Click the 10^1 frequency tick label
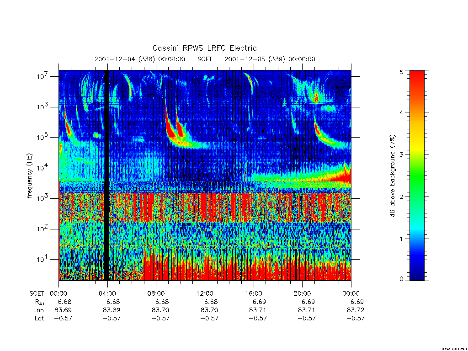 tap(43, 259)
